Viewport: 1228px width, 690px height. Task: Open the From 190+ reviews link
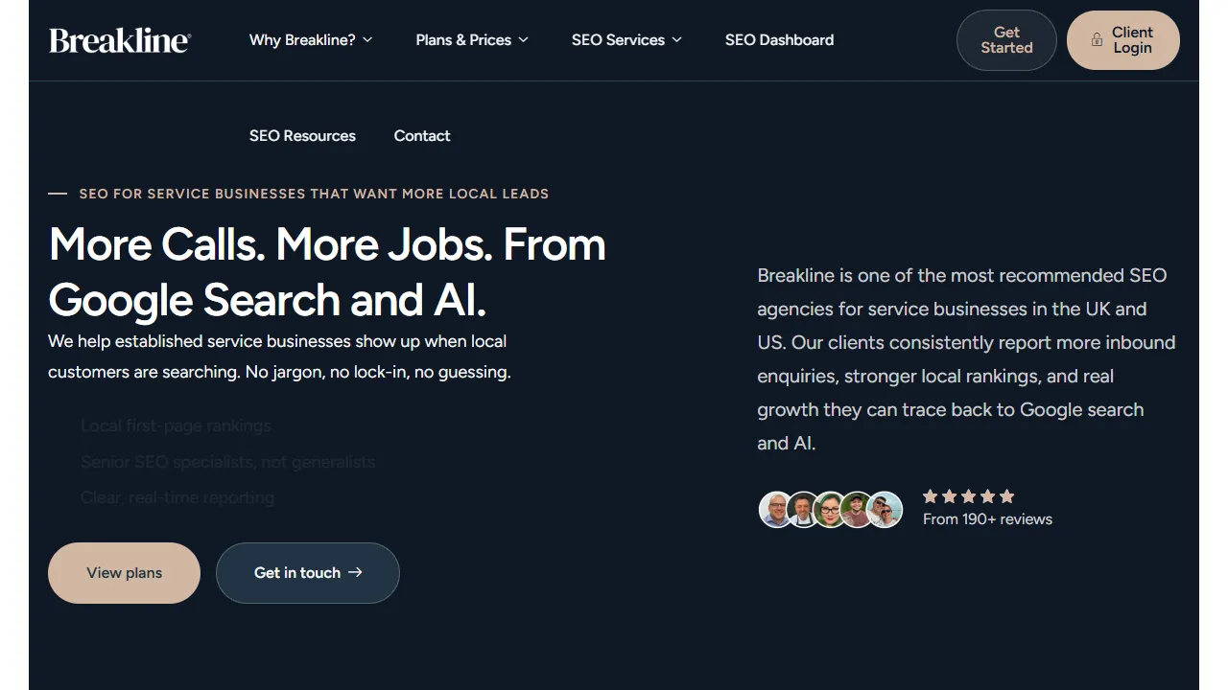987,519
